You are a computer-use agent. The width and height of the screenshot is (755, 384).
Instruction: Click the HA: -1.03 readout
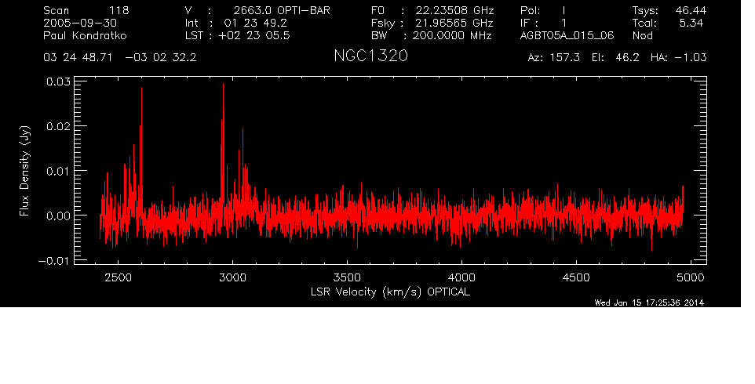(x=678, y=58)
